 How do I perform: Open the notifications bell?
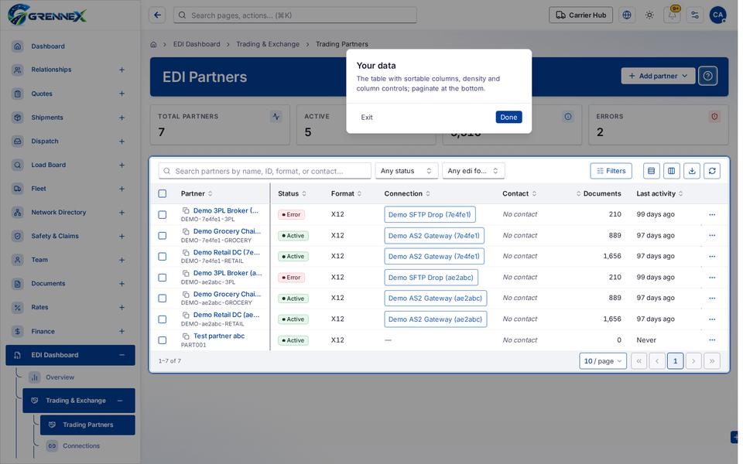pos(672,15)
